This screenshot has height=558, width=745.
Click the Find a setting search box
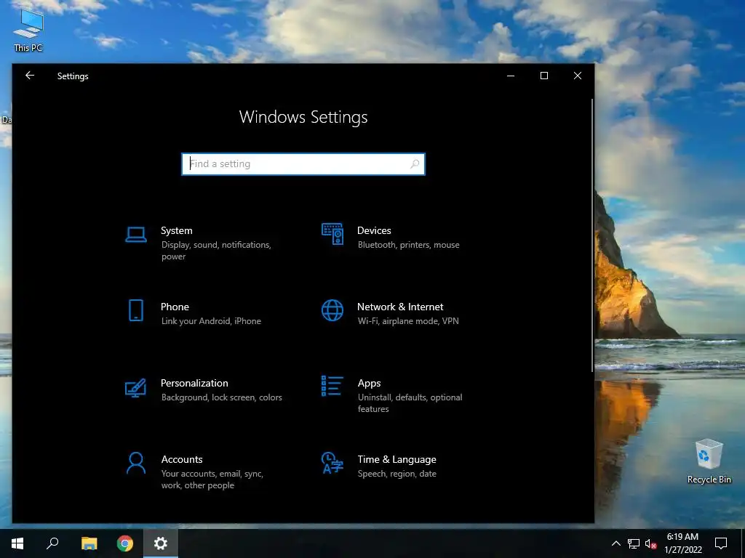point(303,163)
